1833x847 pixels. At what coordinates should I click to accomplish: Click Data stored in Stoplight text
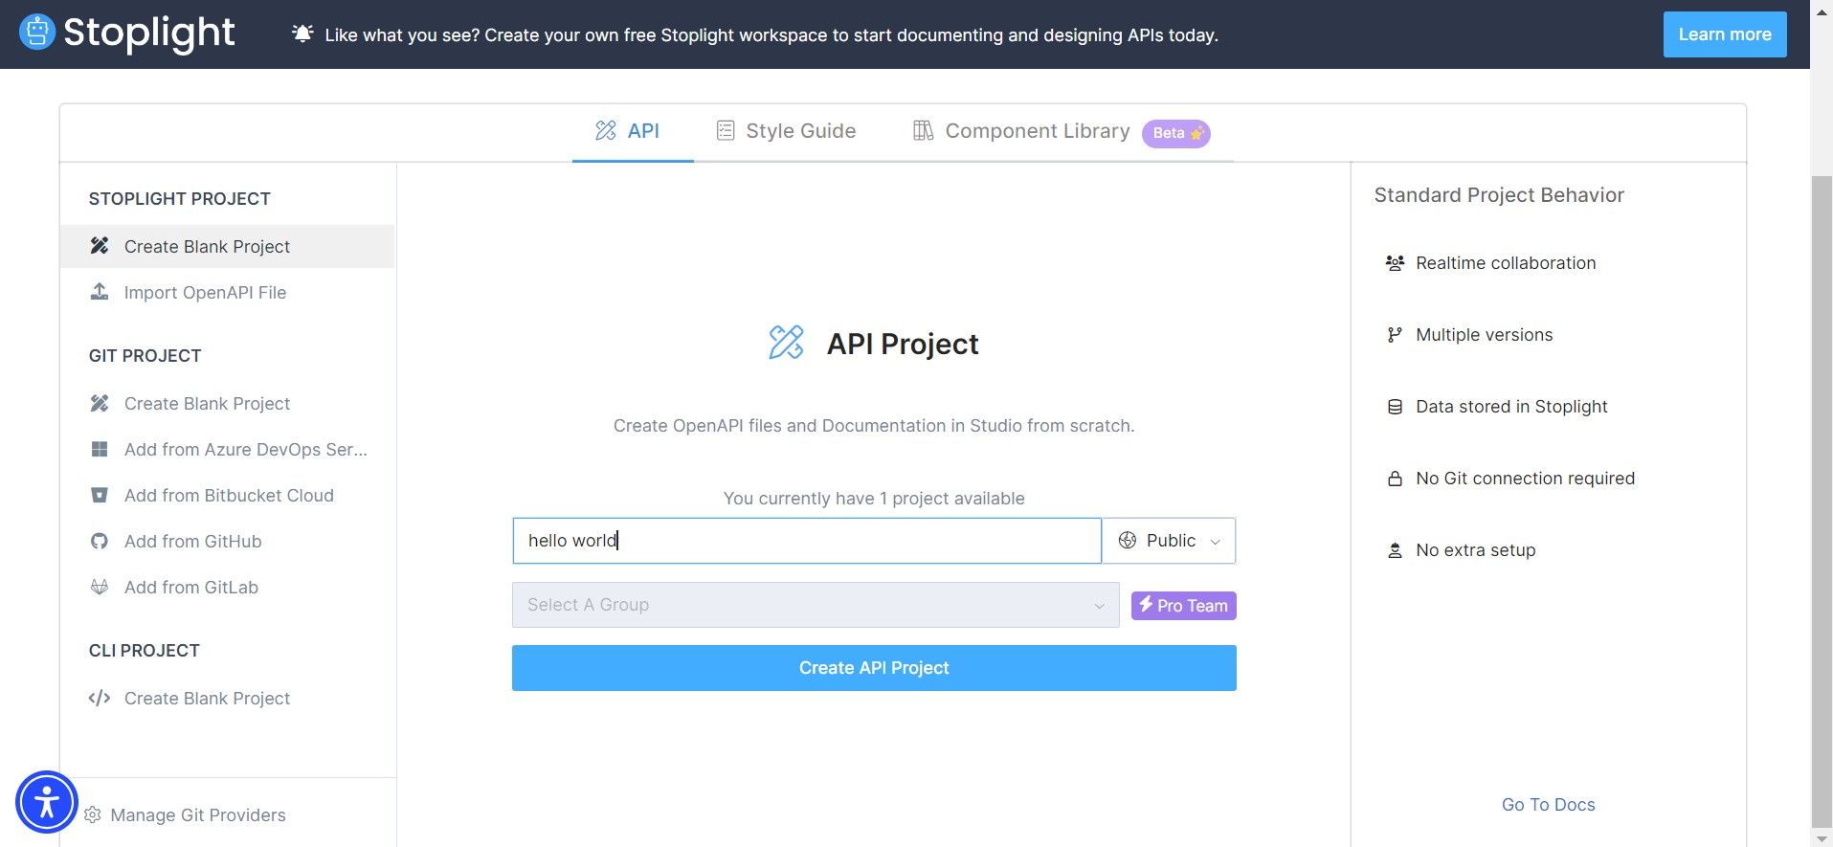1511,407
